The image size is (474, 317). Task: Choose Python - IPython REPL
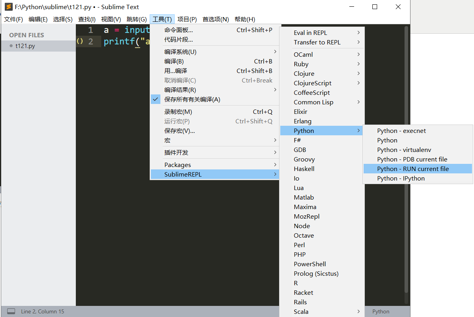[418, 178]
